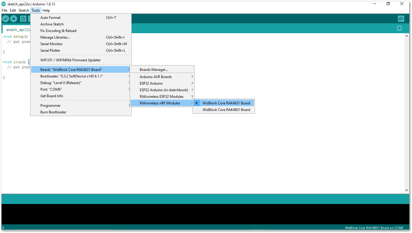The height and width of the screenshot is (233, 412).
Task: Open the tab options dropdown arrow
Action: point(399,28)
